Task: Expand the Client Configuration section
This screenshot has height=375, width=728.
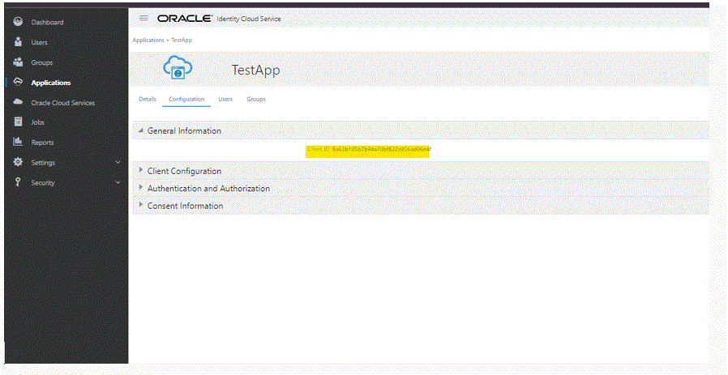Action: coord(141,171)
